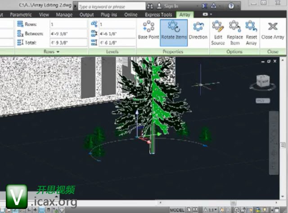Open the Autodesk Exchange Apps icon
Screen dimensions: 288x213
[204, 6]
